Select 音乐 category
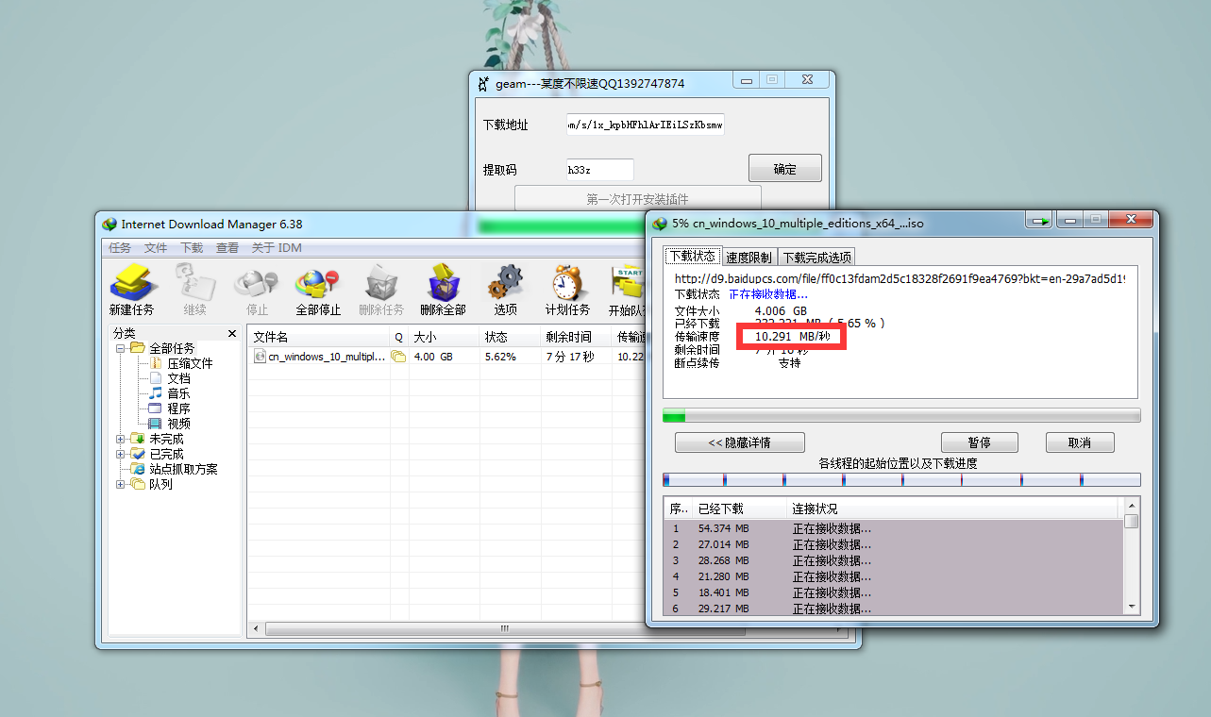1211x717 pixels. 178,393
